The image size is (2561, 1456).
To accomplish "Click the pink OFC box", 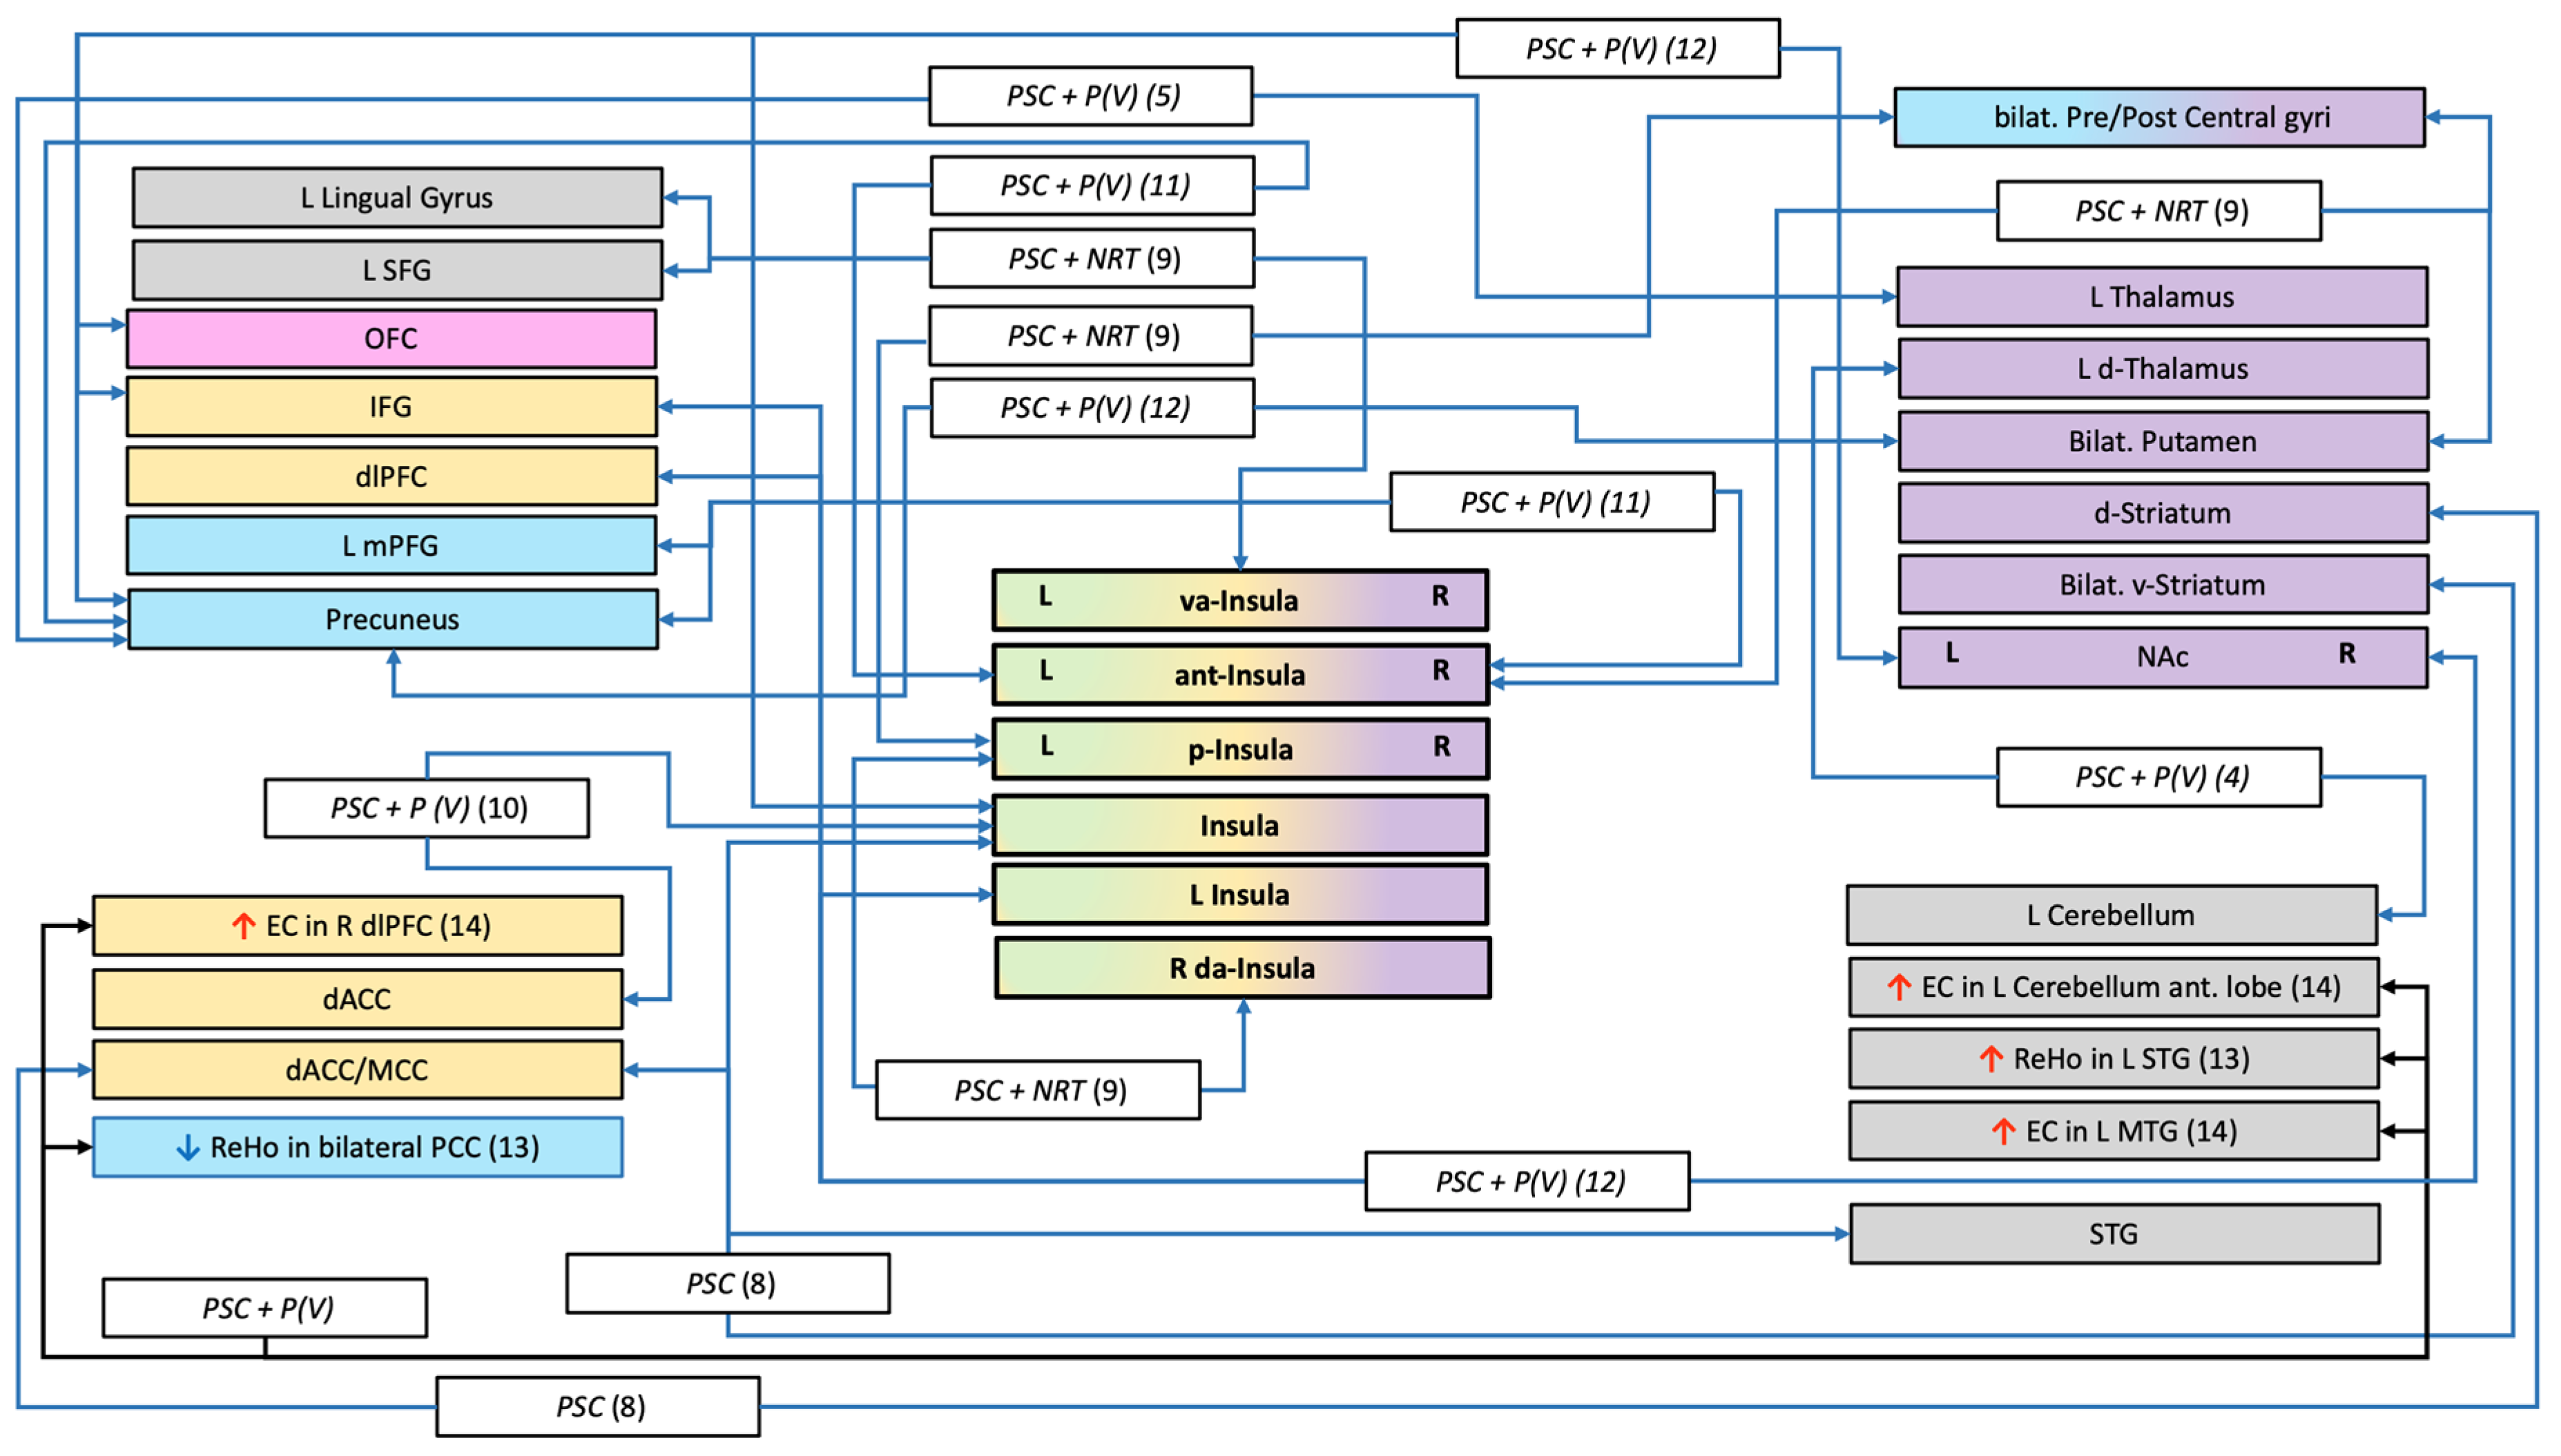I will point(391,338).
